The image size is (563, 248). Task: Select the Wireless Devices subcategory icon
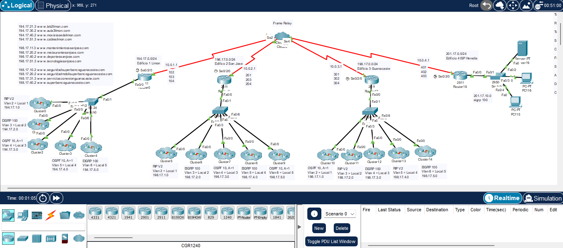click(x=51, y=238)
